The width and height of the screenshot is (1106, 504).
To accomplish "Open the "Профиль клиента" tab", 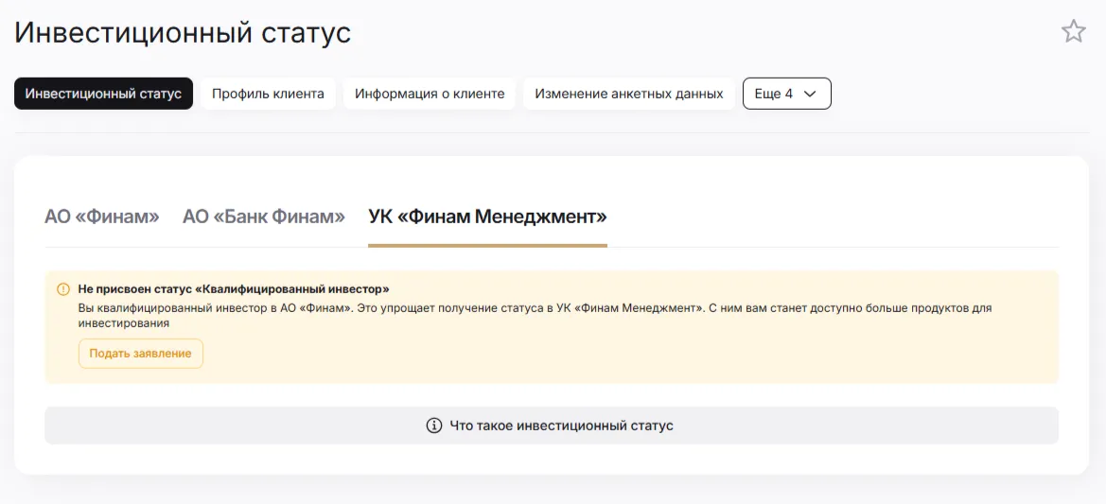I will point(268,94).
